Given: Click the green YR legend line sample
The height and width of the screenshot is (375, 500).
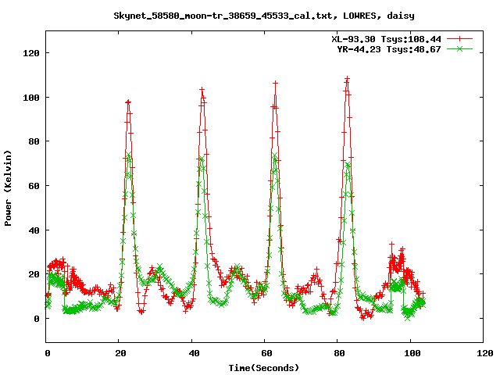Looking at the screenshot, I should click(459, 48).
